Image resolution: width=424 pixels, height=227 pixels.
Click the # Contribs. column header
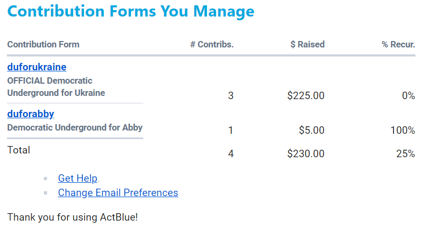pos(212,45)
